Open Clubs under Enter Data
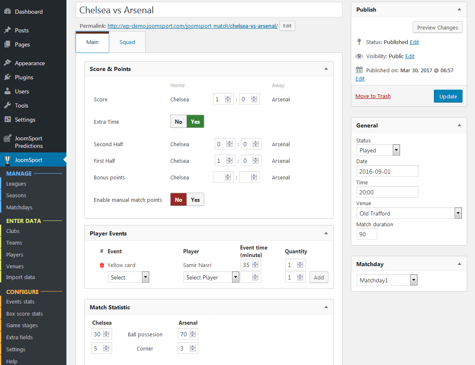This screenshot has height=365, width=475. [x=13, y=231]
